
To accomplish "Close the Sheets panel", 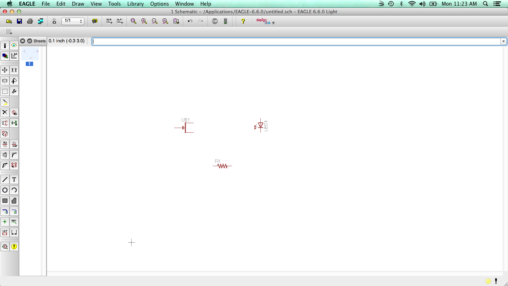I will click(23, 41).
